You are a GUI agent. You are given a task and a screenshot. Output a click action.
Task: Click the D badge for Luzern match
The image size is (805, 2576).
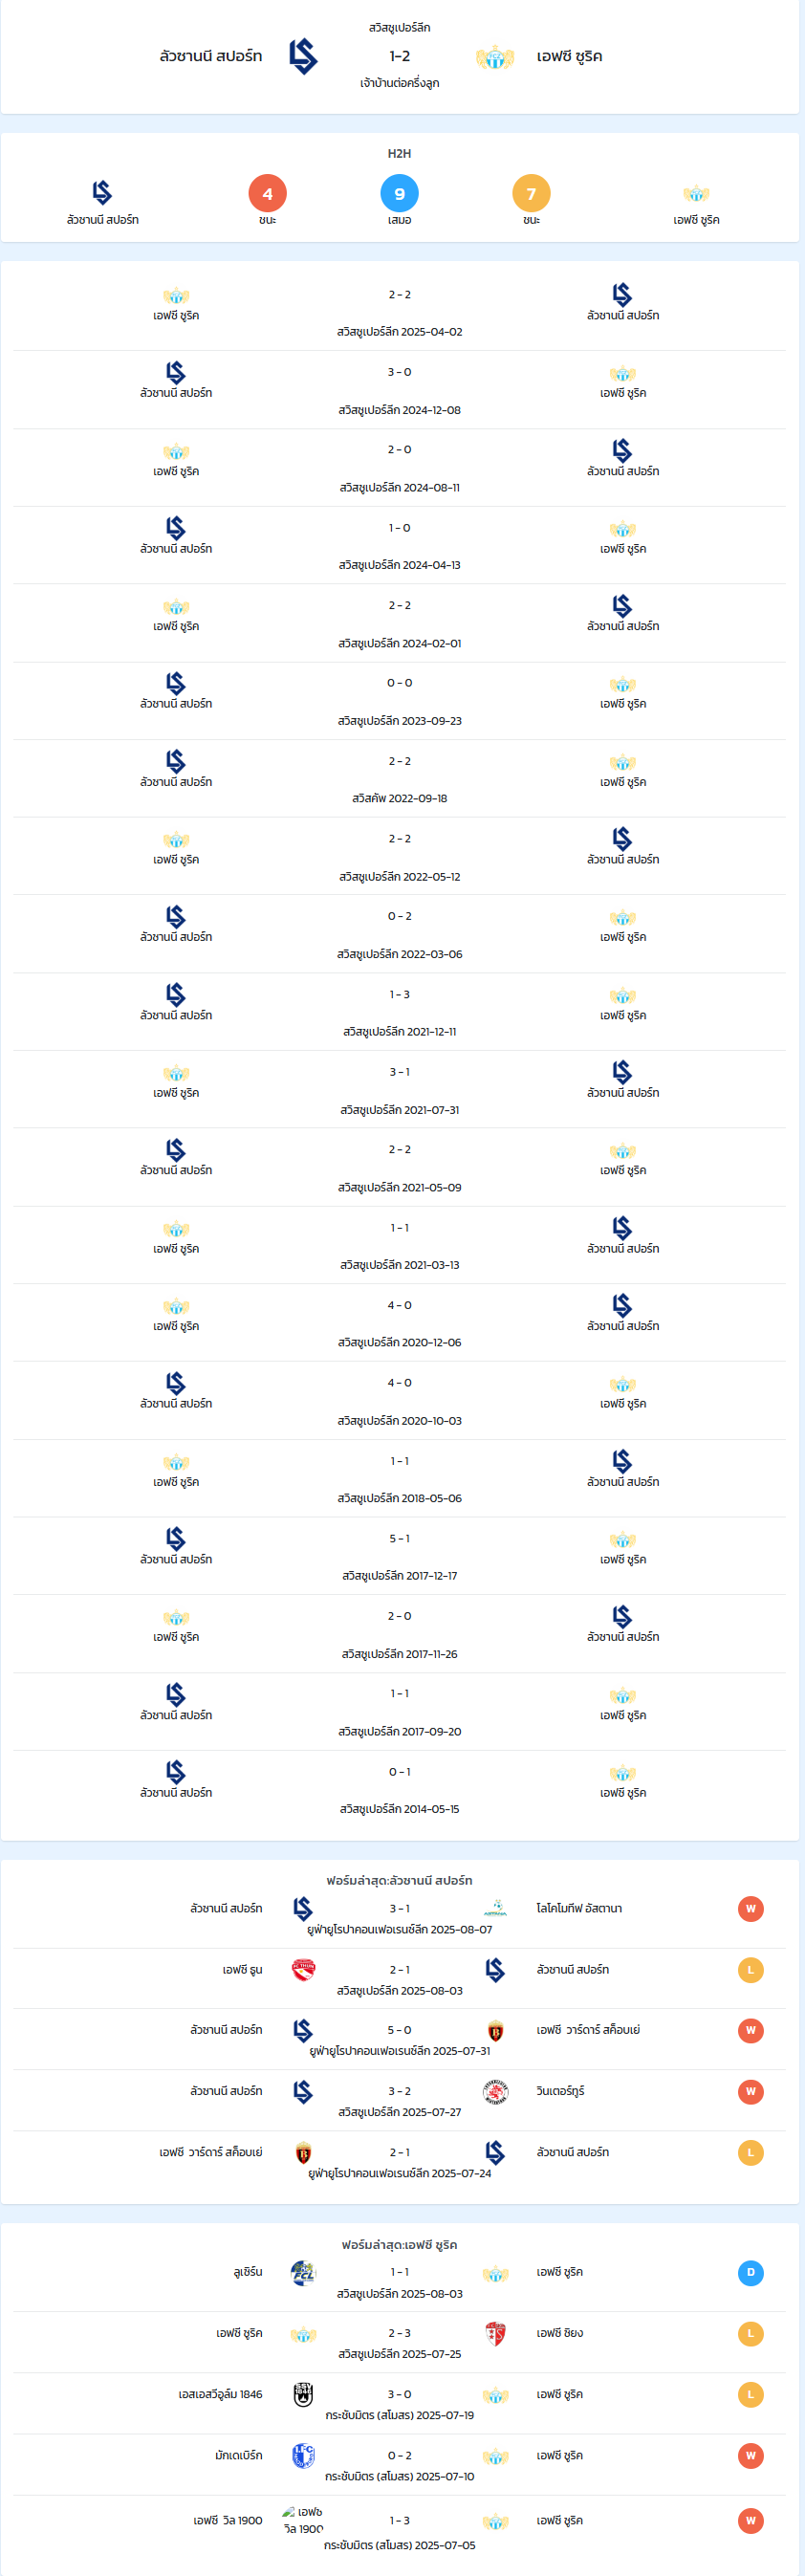tap(751, 2272)
